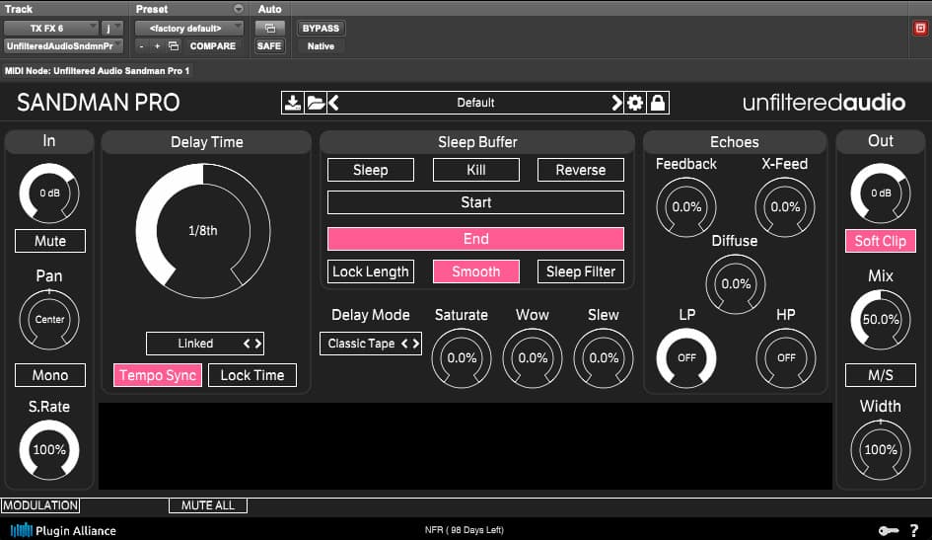Open the insert position j dropdown
Screen dimensions: 932x540
click(x=111, y=28)
